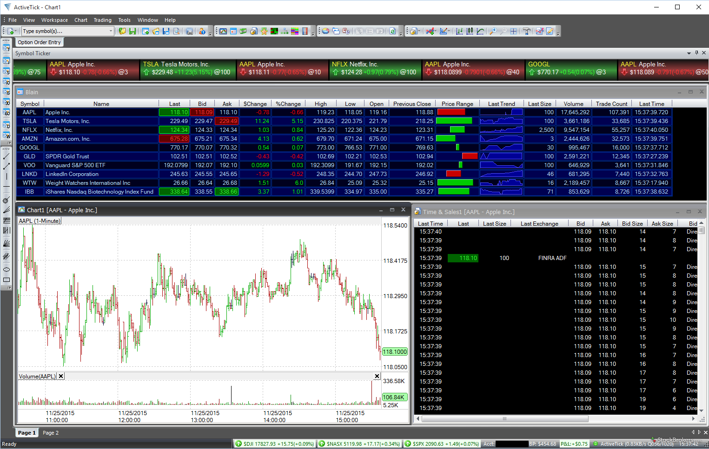Click the crosshair grid toolbar icon

[x=513, y=31]
